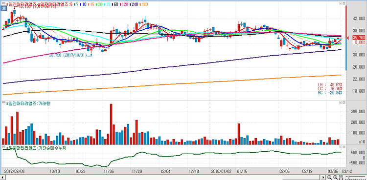Image resolution: width=367 pixels, height=180 pixels.
Task: Minimize the volume chart pane
Action: (x=340, y=102)
